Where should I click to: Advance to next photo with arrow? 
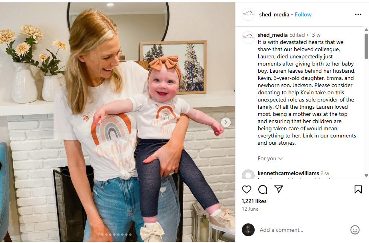226,122
